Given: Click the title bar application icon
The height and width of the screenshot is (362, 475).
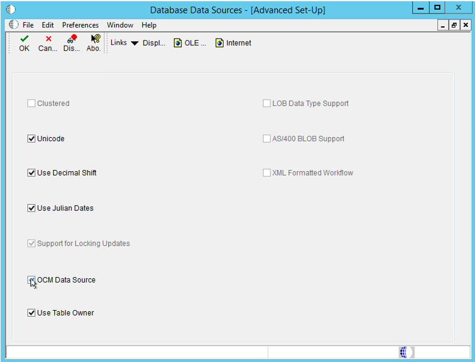Looking at the screenshot, I should (11, 10).
